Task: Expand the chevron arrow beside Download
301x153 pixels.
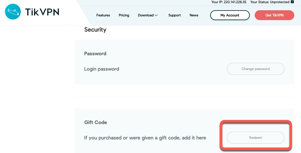Action: [x=156, y=15]
